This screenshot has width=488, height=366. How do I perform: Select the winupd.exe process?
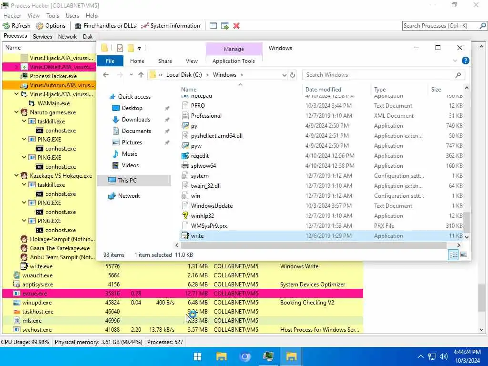point(183,302)
